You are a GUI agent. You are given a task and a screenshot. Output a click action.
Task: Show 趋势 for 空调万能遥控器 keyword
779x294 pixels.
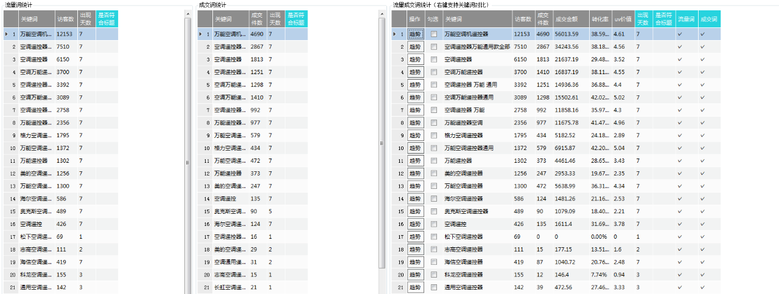click(415, 72)
